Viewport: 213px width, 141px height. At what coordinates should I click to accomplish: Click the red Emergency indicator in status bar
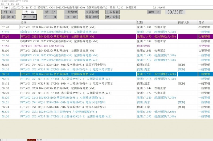pos(31,140)
